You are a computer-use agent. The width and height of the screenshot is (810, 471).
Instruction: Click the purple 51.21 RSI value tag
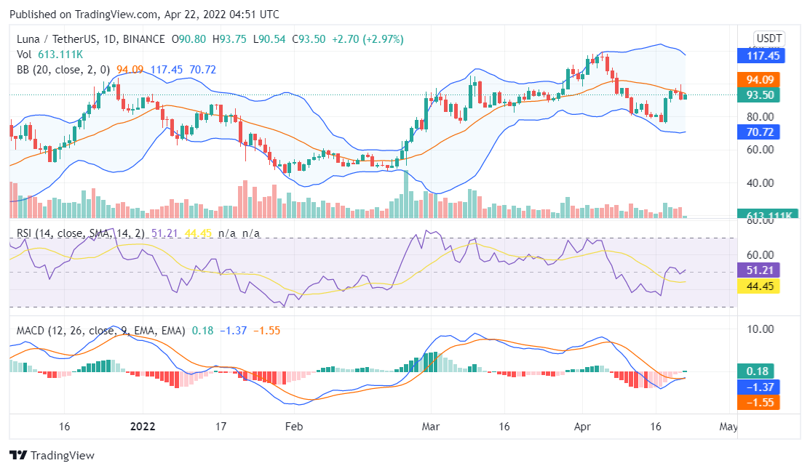(758, 270)
